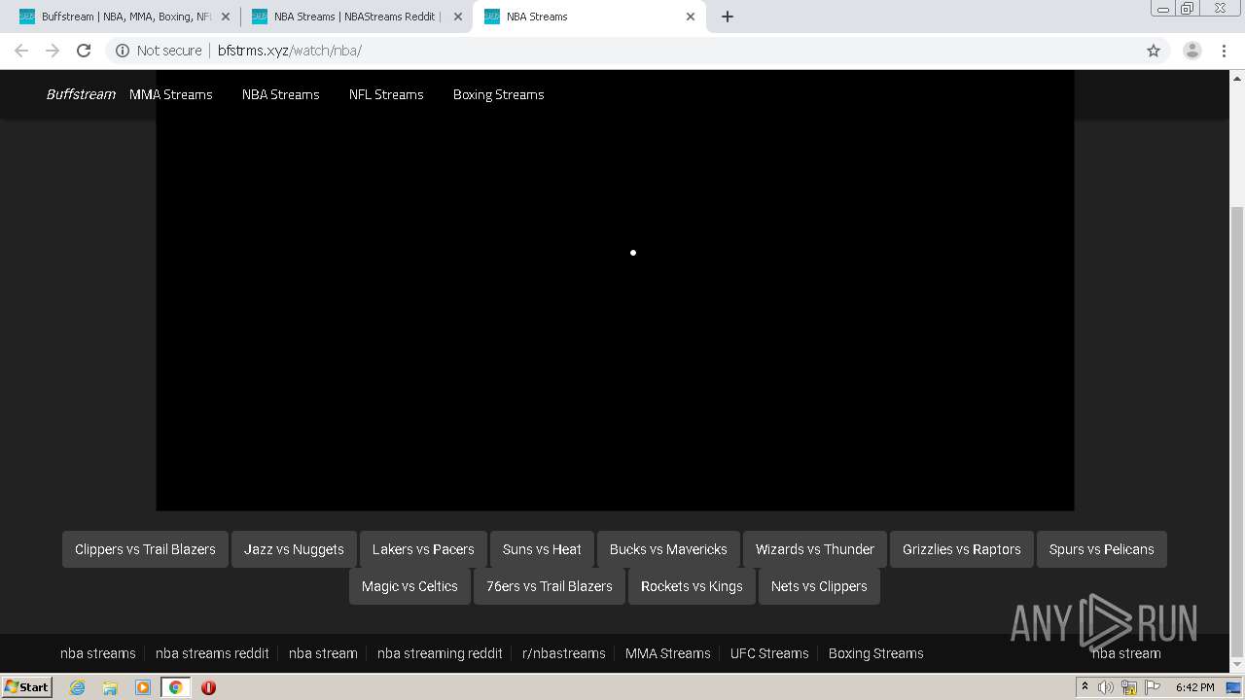Open Boxing Streams in top navigation
Viewport: 1245px width, 700px height.
coord(499,94)
